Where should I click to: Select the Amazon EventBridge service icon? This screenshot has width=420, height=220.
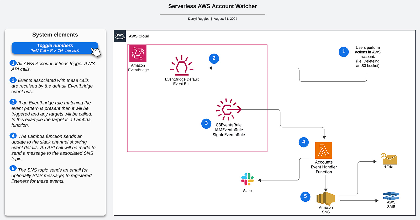pyautogui.click(x=138, y=53)
